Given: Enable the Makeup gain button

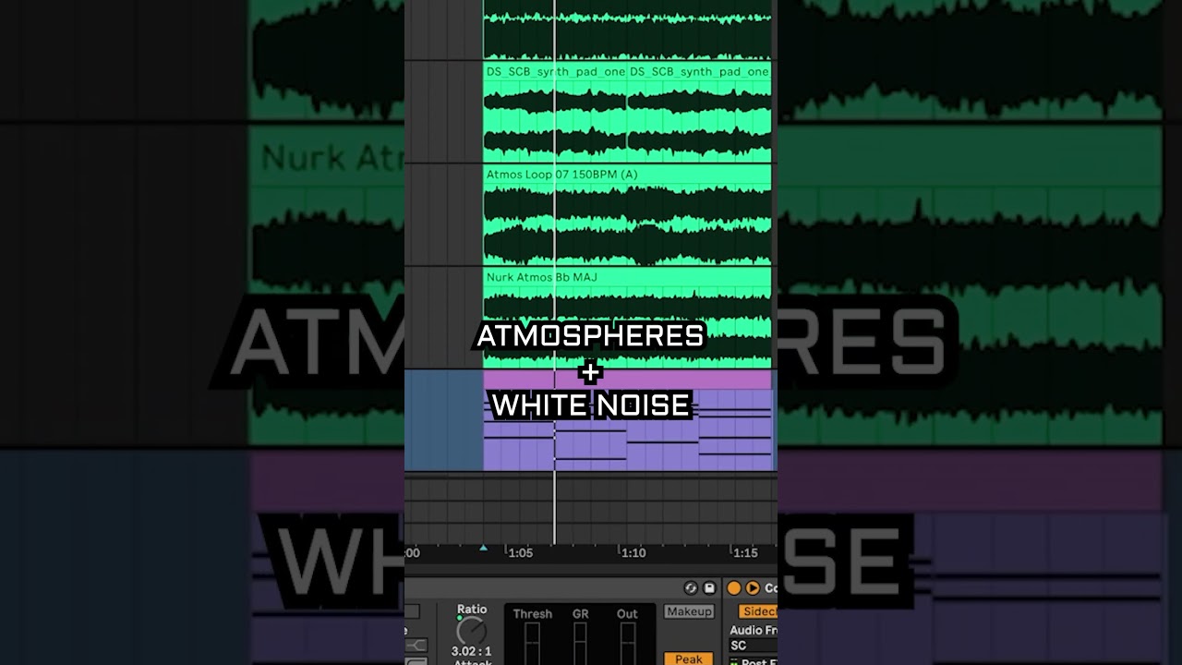Looking at the screenshot, I should click(689, 611).
